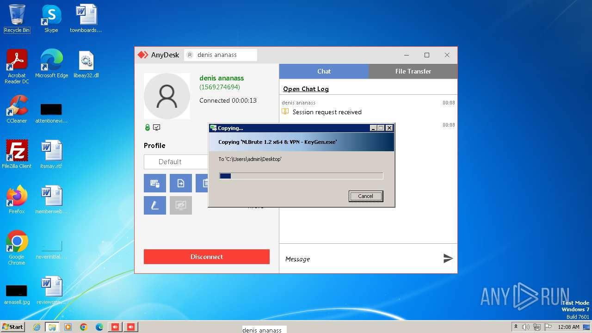This screenshot has height=333, width=592.
Task: Click the copy progress bar
Action: (301, 176)
